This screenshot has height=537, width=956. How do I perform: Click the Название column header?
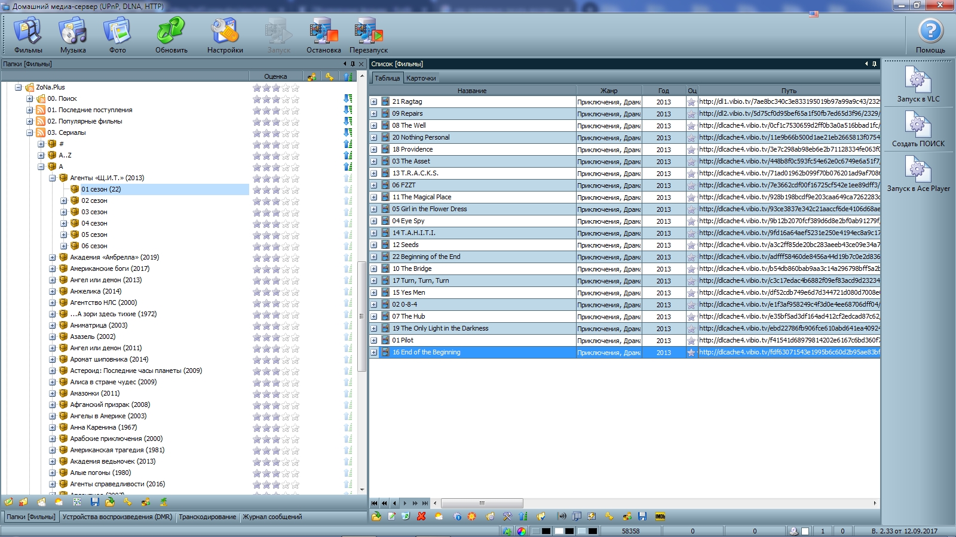(x=472, y=91)
